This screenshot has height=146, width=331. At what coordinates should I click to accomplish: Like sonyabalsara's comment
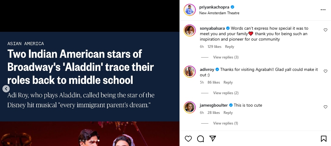(x=325, y=30)
